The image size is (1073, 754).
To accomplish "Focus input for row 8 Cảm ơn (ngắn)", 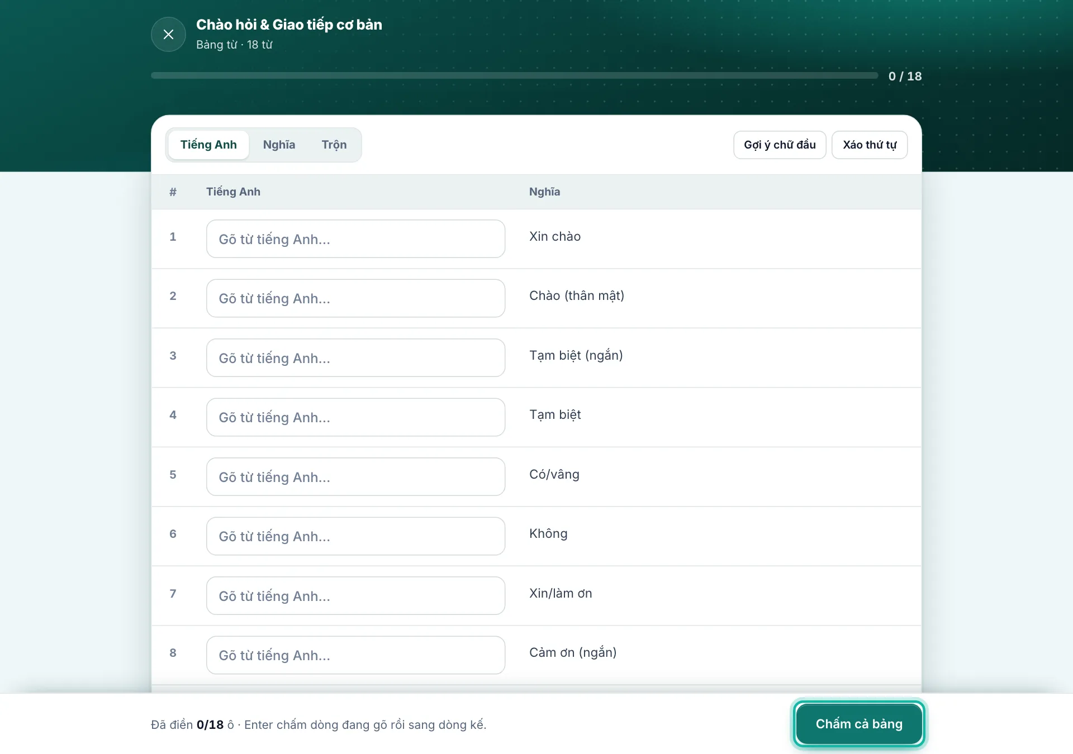I will (x=355, y=655).
